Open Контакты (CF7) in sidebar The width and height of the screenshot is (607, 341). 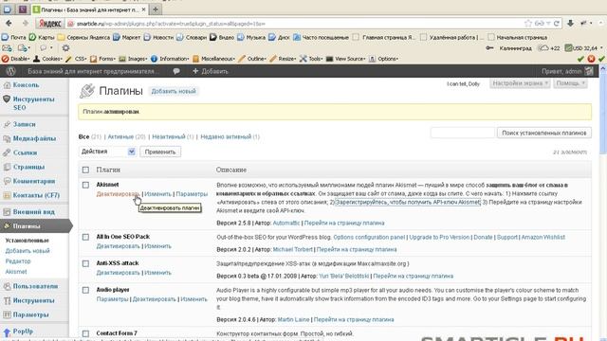[36, 195]
